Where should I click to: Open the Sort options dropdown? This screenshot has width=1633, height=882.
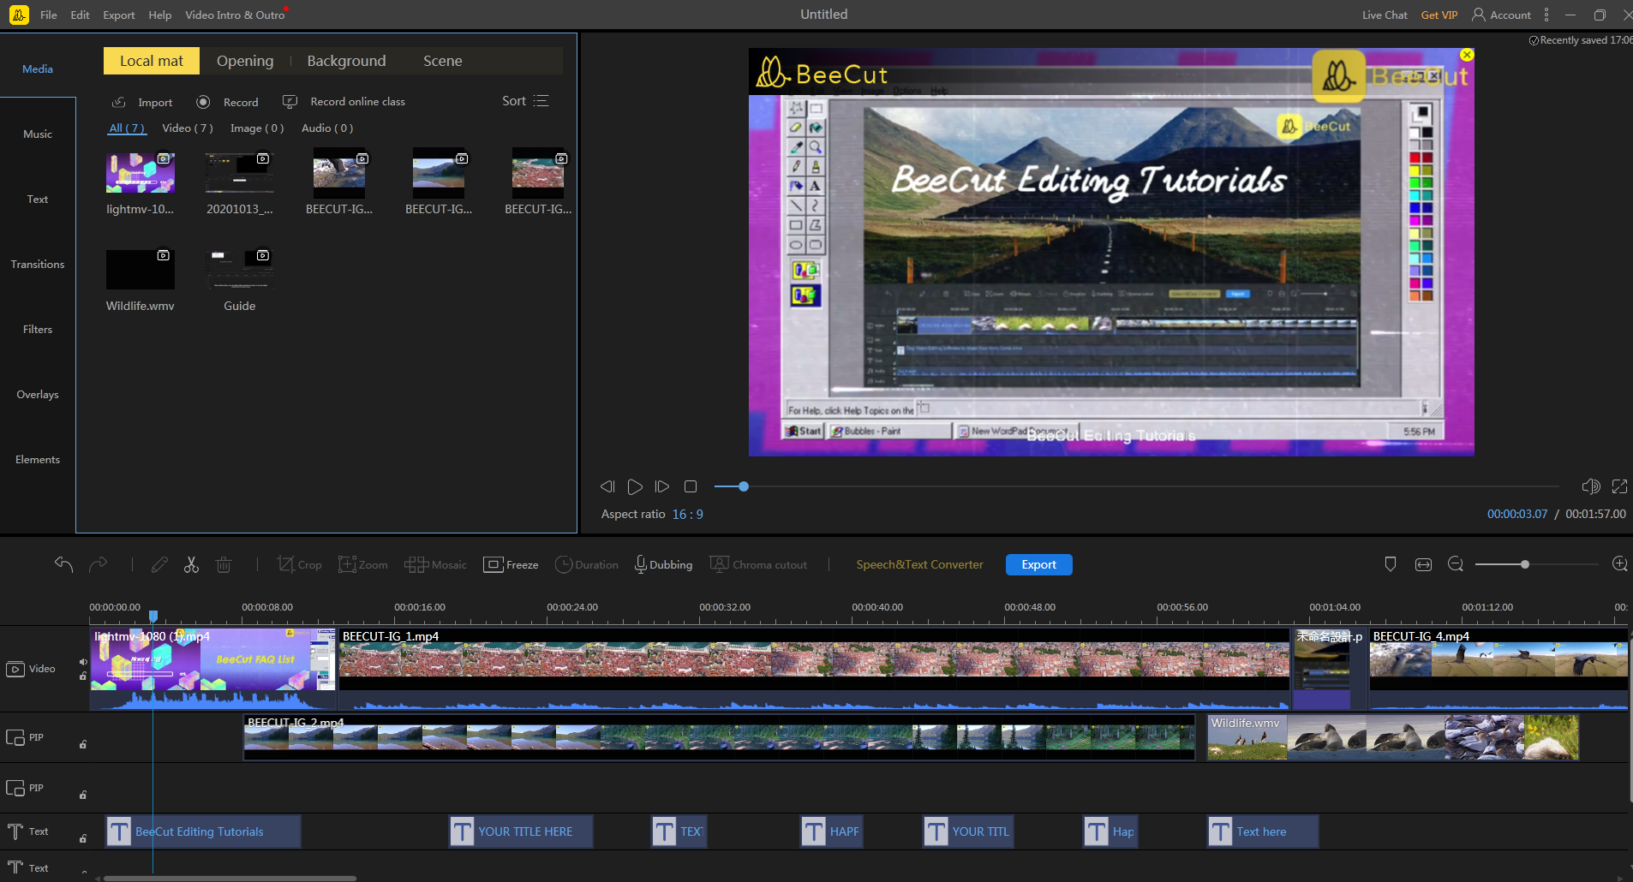point(525,101)
